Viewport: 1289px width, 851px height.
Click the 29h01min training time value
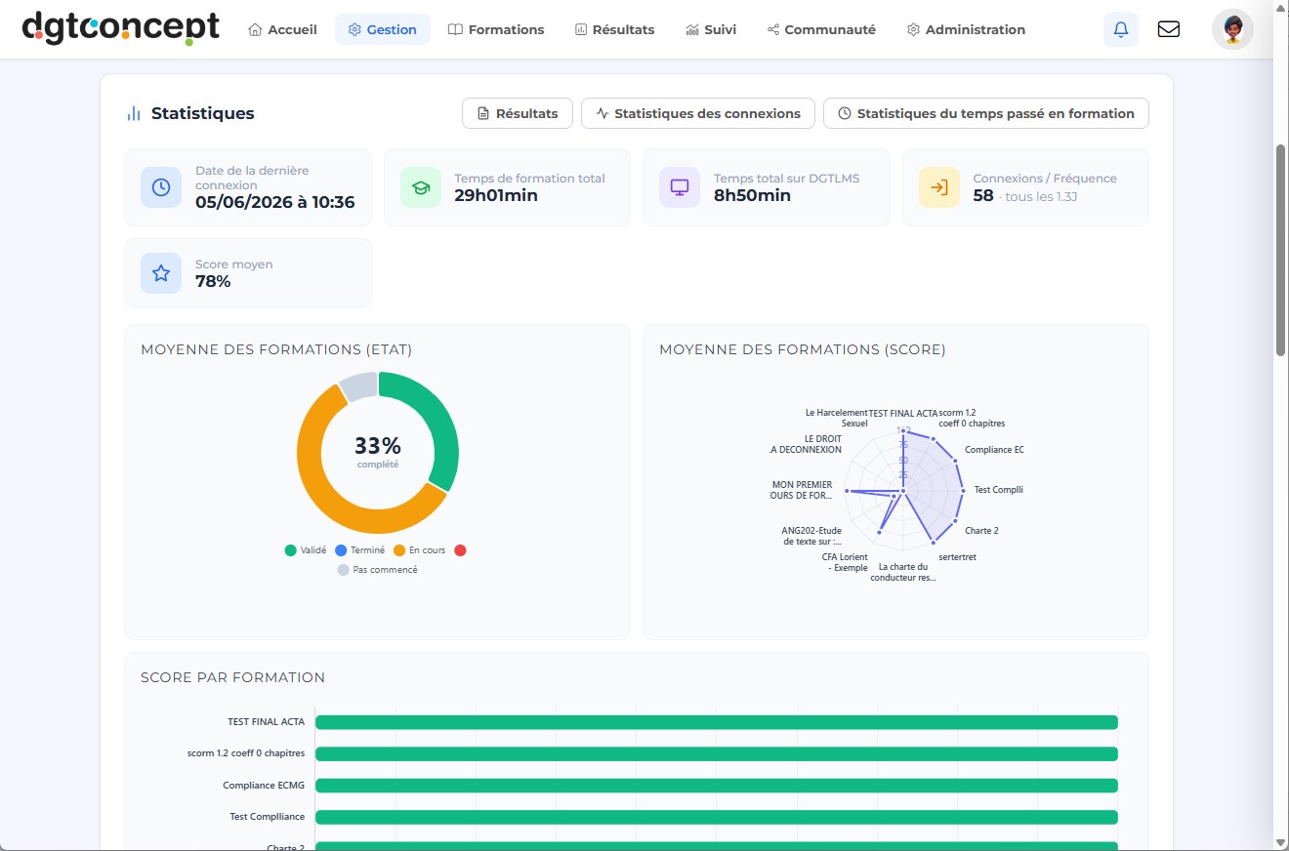[496, 195]
